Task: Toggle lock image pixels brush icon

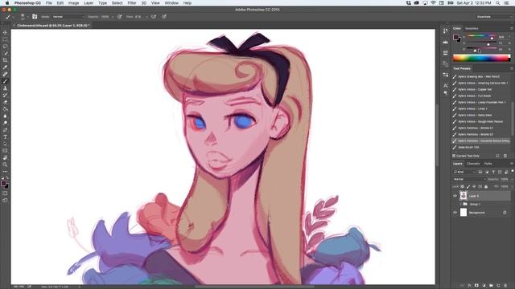Action: click(x=468, y=186)
